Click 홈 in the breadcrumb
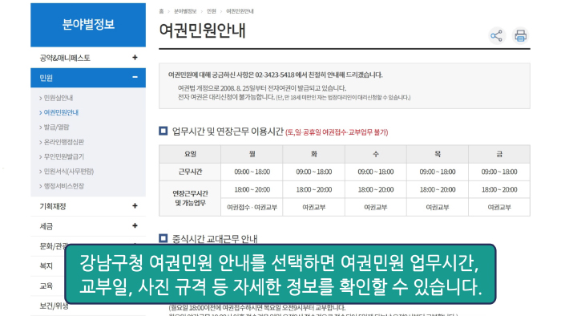This screenshot has width=561, height=316. pos(161,11)
